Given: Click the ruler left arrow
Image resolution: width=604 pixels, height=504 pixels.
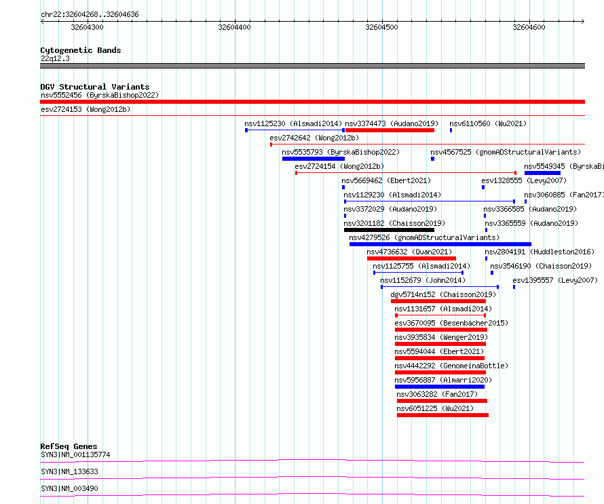Looking at the screenshot, I should [42, 22].
